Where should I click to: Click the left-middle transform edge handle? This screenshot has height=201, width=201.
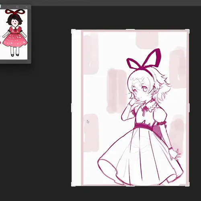[x=72, y=108]
